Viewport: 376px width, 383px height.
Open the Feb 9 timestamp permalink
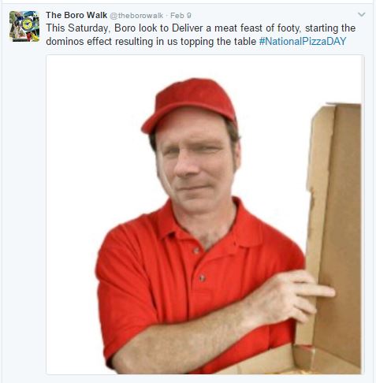181,16
